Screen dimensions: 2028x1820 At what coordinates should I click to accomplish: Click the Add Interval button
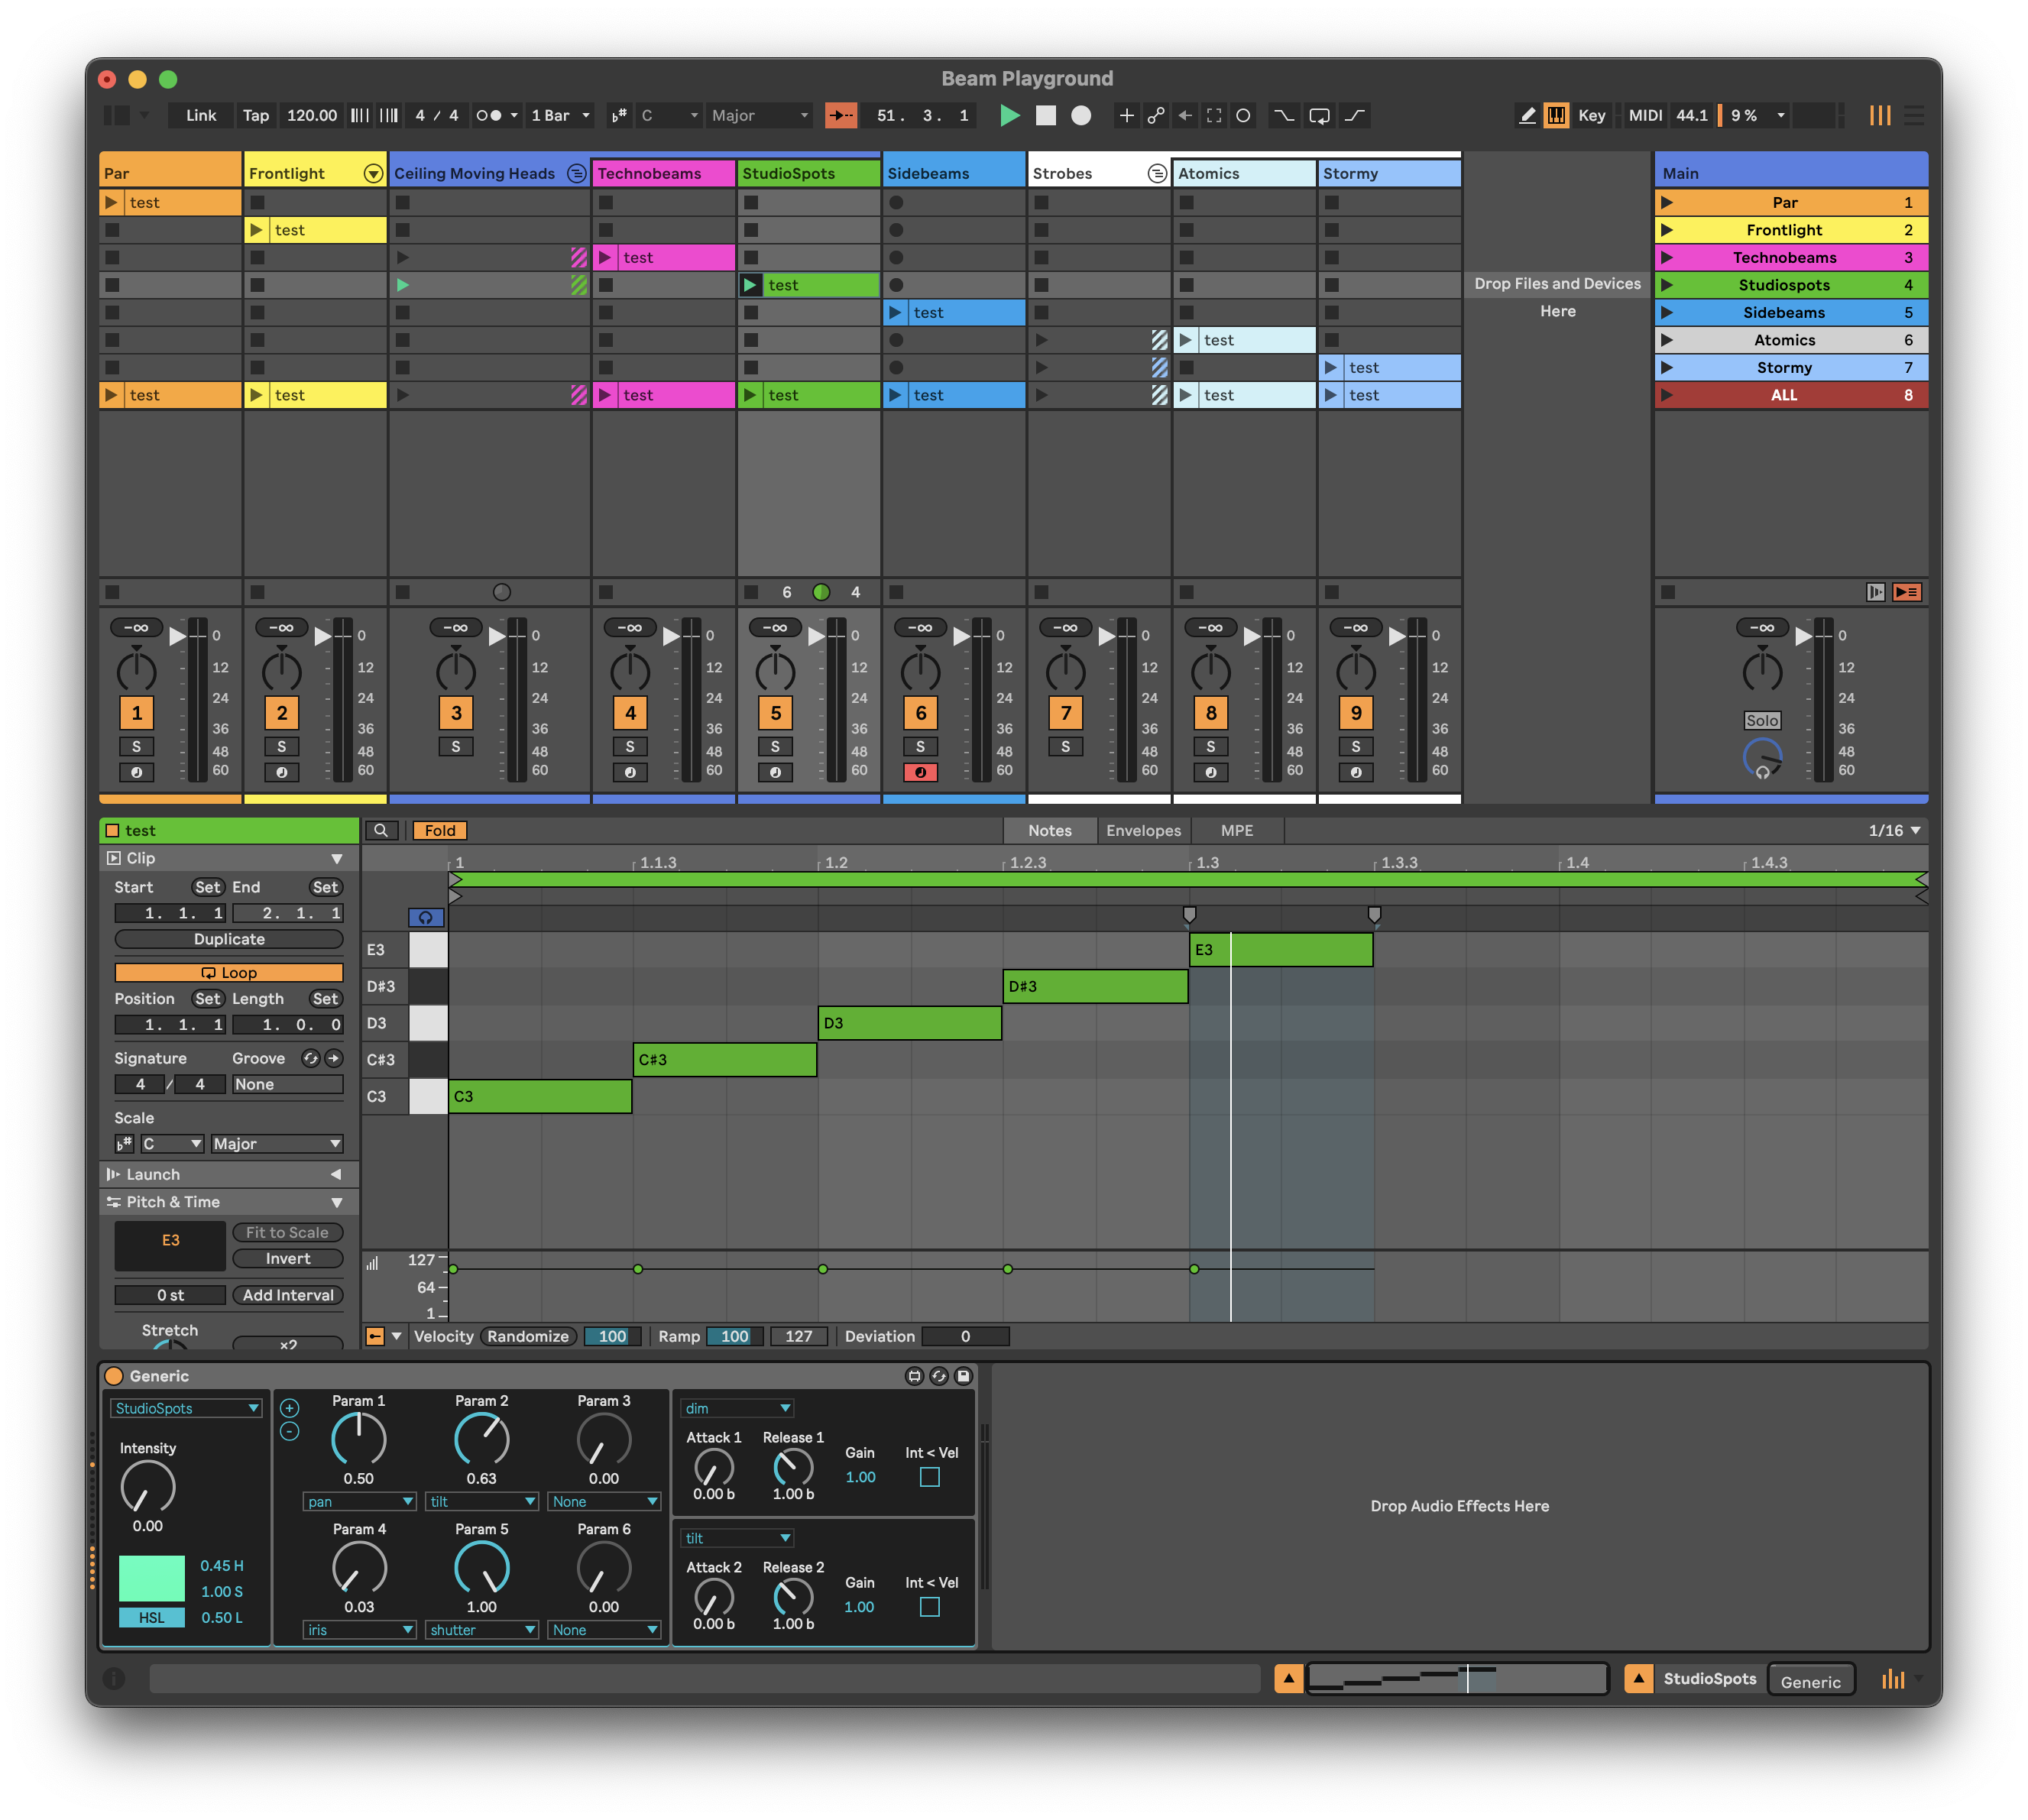[288, 1294]
